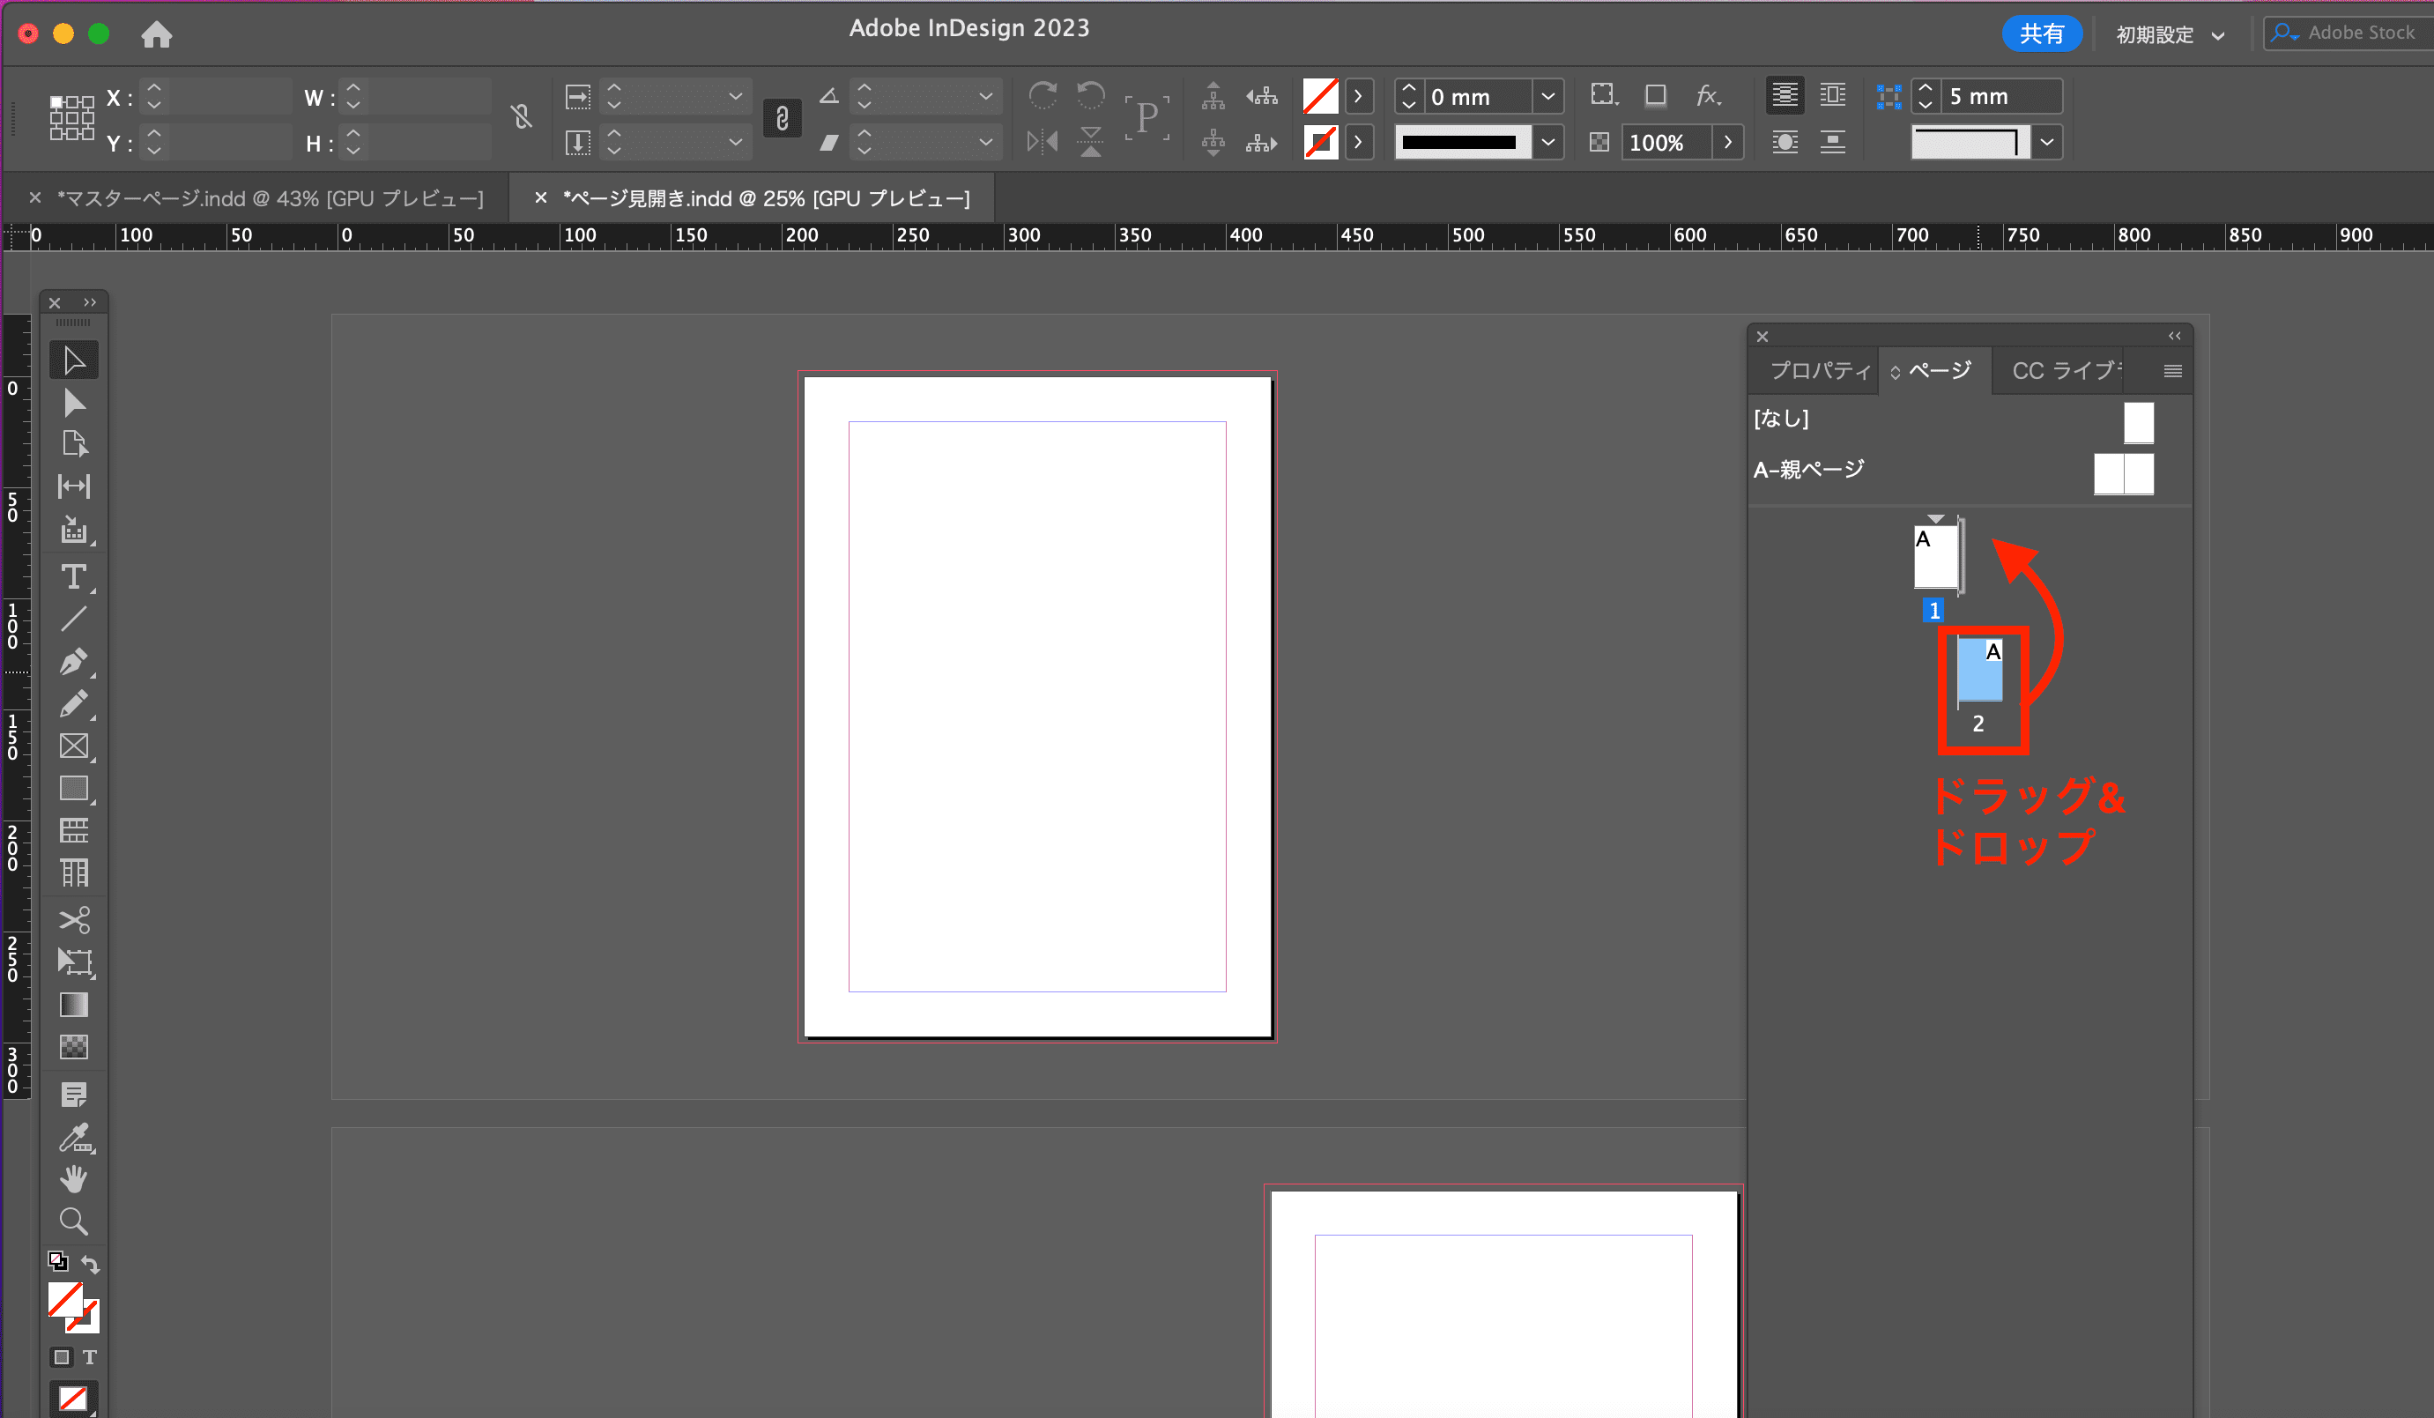Open 初期設定 workspace dropdown
The width and height of the screenshot is (2434, 1418).
click(2171, 34)
